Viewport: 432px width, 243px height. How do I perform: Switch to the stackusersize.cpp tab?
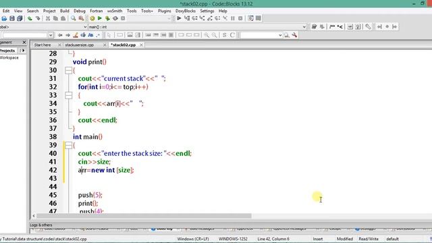(80, 45)
